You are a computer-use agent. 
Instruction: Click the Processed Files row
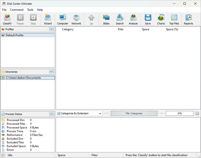(x=28, y=124)
